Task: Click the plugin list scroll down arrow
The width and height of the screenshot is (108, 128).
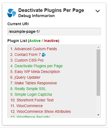Action: click(98, 115)
